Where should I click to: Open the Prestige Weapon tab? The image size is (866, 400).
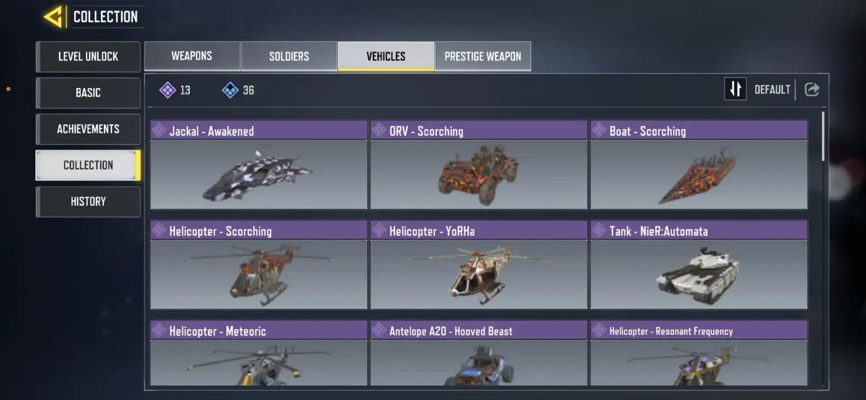483,56
